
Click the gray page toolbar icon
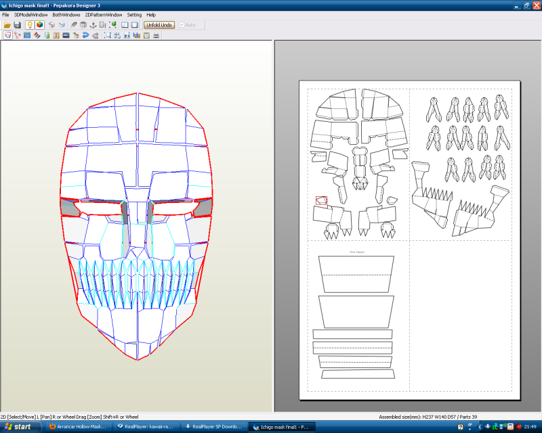pos(103,25)
